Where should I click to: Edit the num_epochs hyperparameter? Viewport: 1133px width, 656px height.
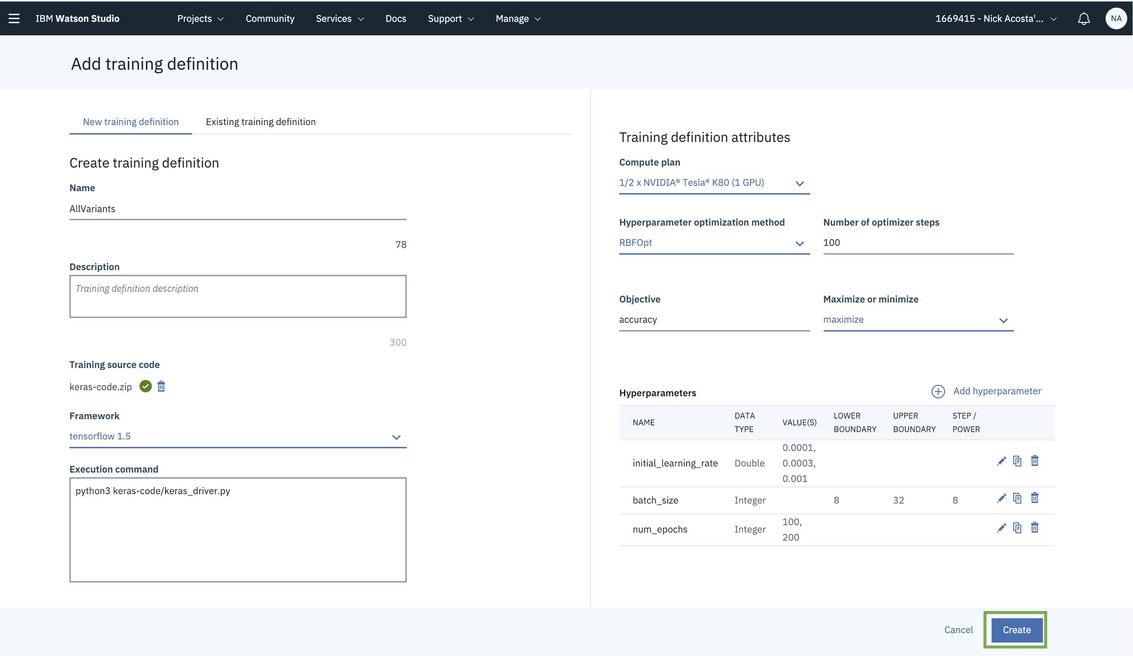point(1001,528)
